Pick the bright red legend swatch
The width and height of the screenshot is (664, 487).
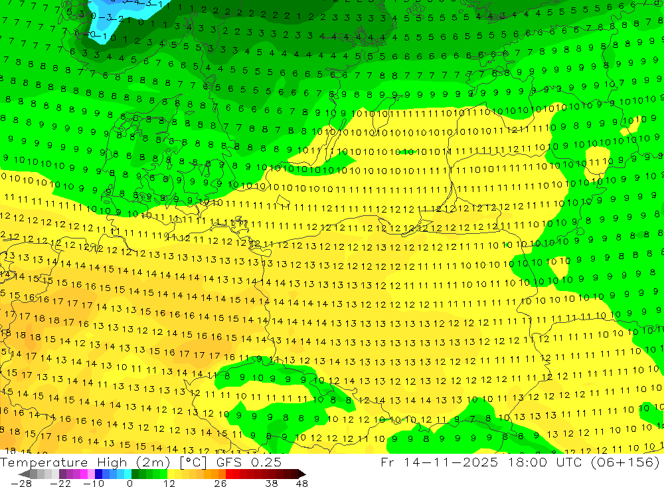tap(229, 474)
